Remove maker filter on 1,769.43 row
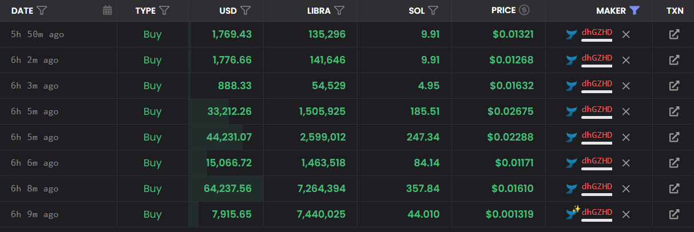694x232 pixels. [x=626, y=34]
